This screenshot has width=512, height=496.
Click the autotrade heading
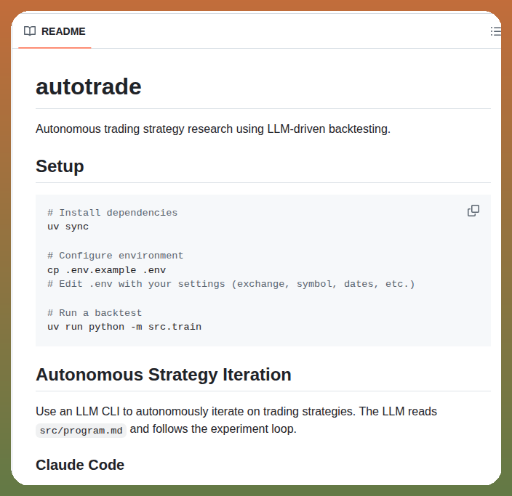tap(89, 86)
